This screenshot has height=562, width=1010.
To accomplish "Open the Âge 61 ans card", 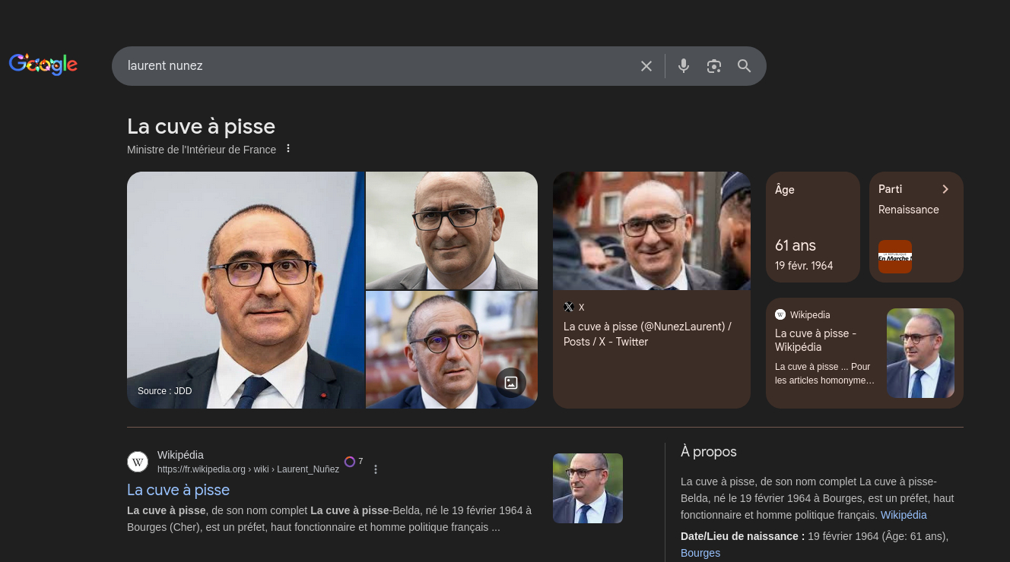I will click(812, 227).
